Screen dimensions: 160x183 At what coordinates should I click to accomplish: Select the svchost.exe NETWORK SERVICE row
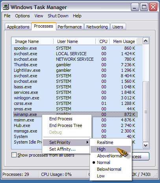[x=75, y=59]
